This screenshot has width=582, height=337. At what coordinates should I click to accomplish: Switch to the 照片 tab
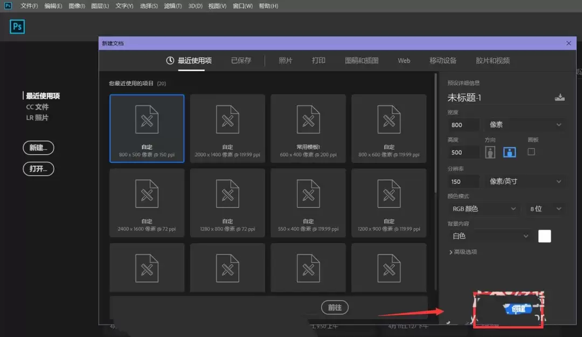[286, 60]
